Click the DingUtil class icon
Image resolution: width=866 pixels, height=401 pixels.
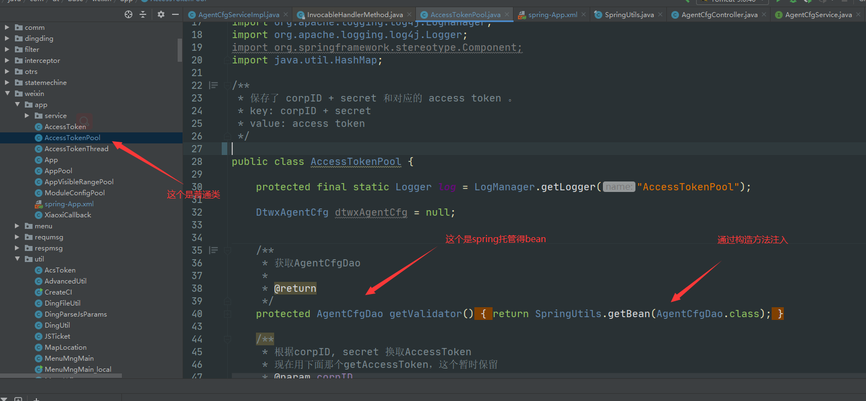39,325
